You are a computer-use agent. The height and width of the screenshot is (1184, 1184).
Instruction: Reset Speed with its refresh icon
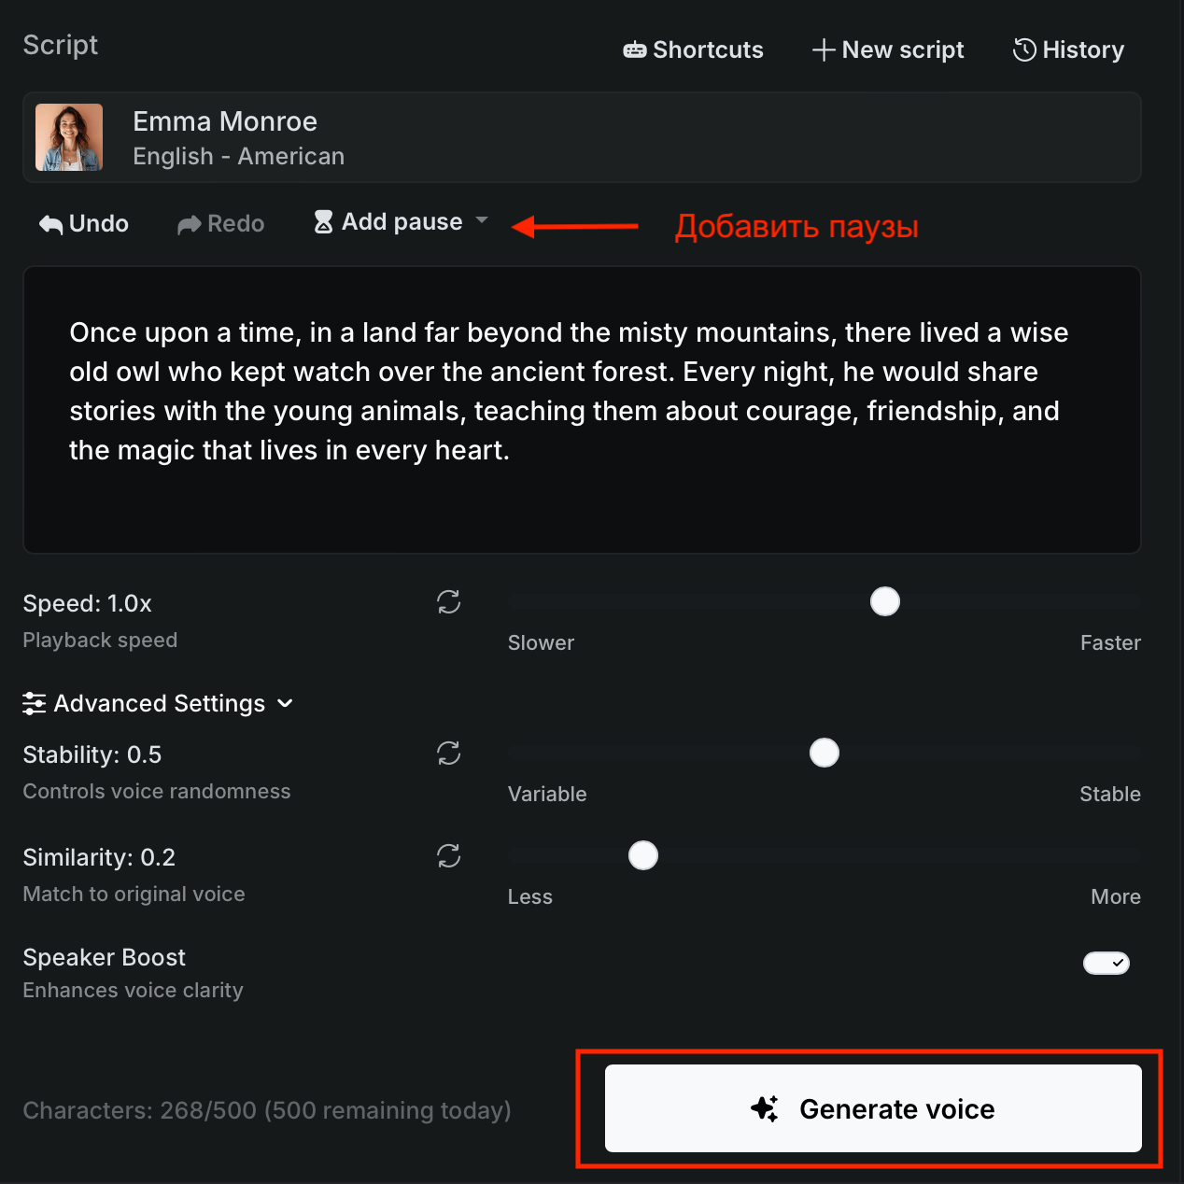[x=449, y=602]
